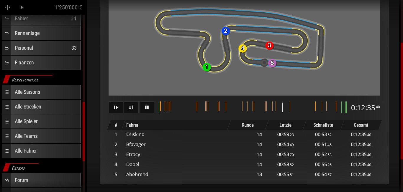
Task: Open the Alle Strecken list
Action: 41,107
